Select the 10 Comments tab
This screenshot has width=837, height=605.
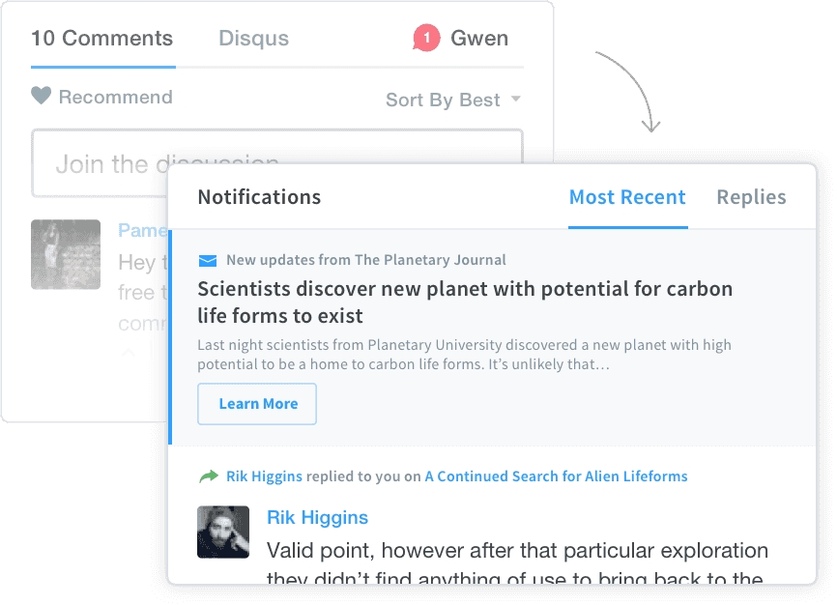[101, 39]
